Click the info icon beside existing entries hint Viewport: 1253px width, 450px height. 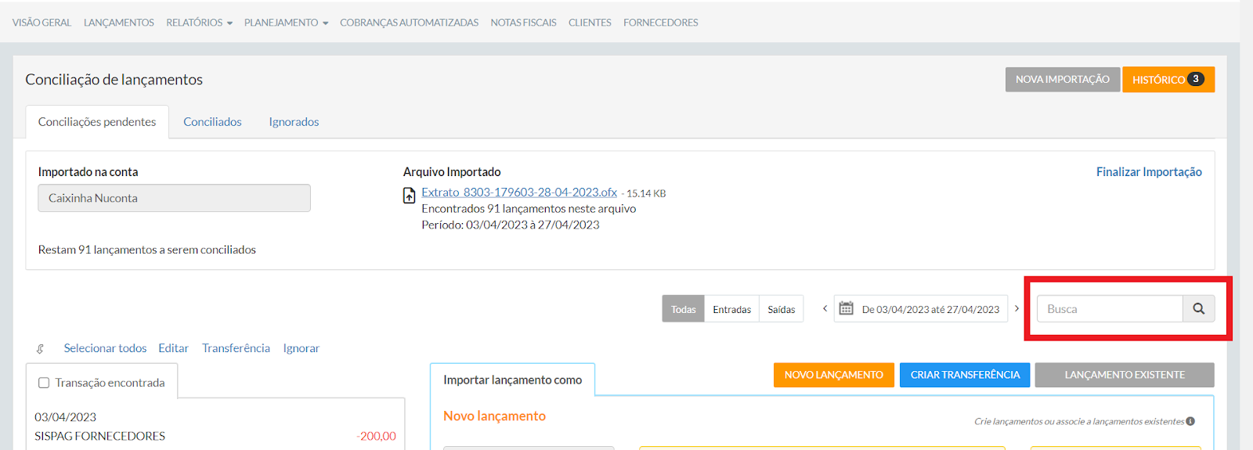tap(1190, 421)
